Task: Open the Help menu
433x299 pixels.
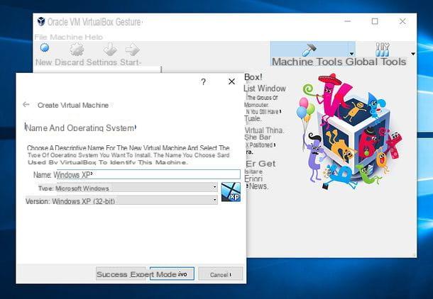Action: point(94,37)
